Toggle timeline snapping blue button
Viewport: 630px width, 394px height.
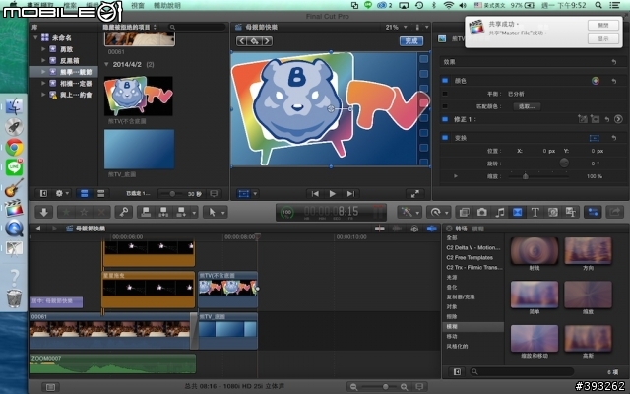click(432, 229)
